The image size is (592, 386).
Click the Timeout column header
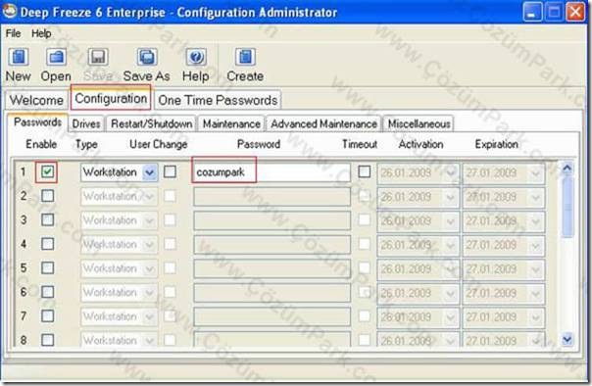coord(360,144)
